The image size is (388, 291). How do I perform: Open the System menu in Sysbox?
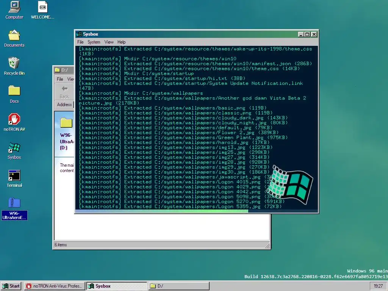click(94, 42)
